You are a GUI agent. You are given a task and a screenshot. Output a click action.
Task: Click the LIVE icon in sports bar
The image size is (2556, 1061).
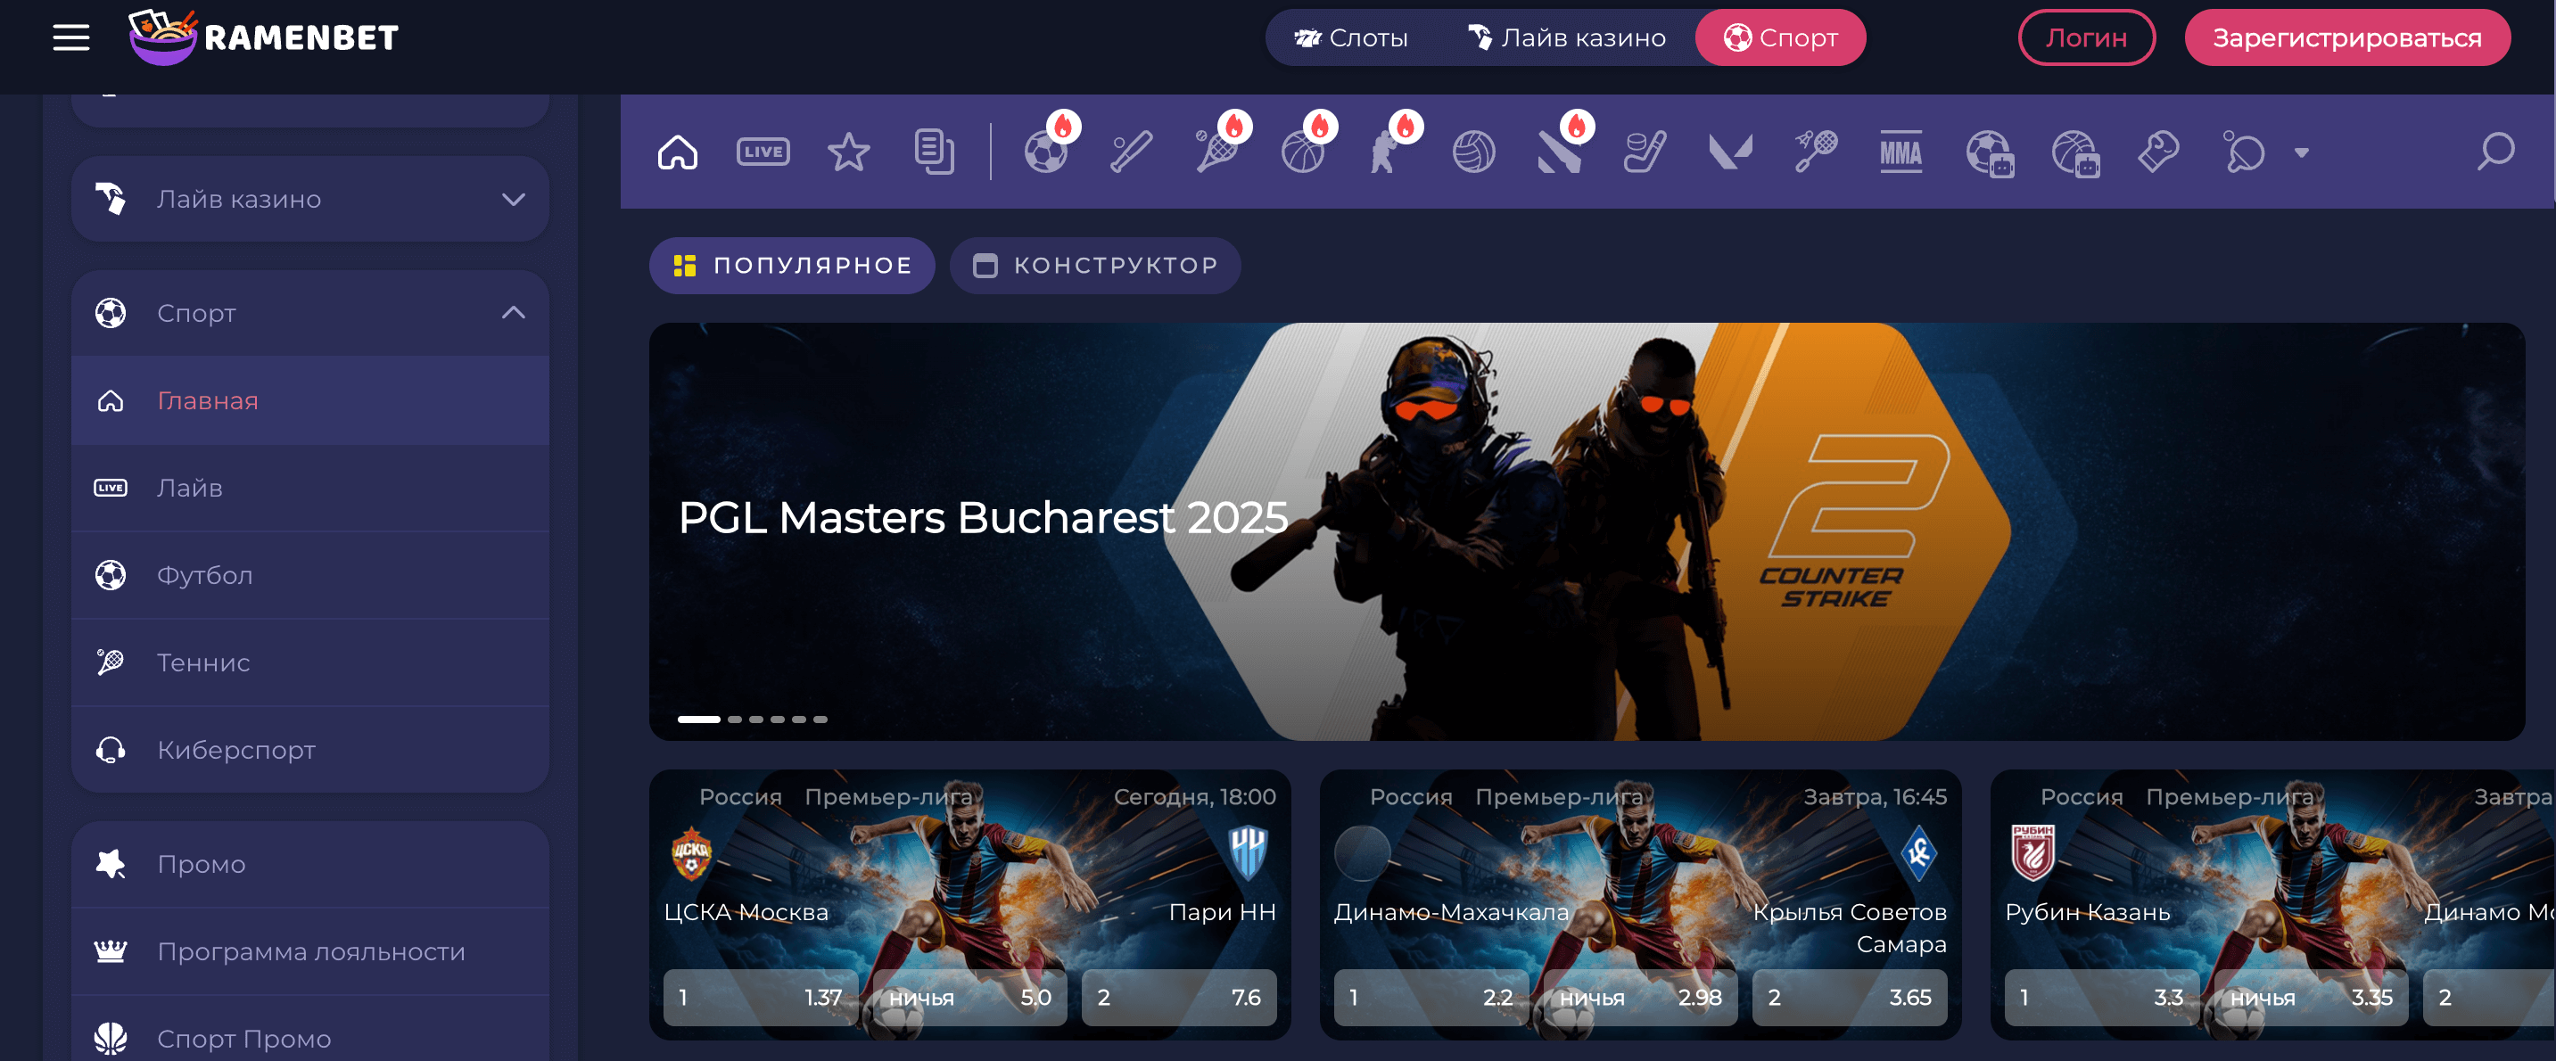click(x=762, y=152)
